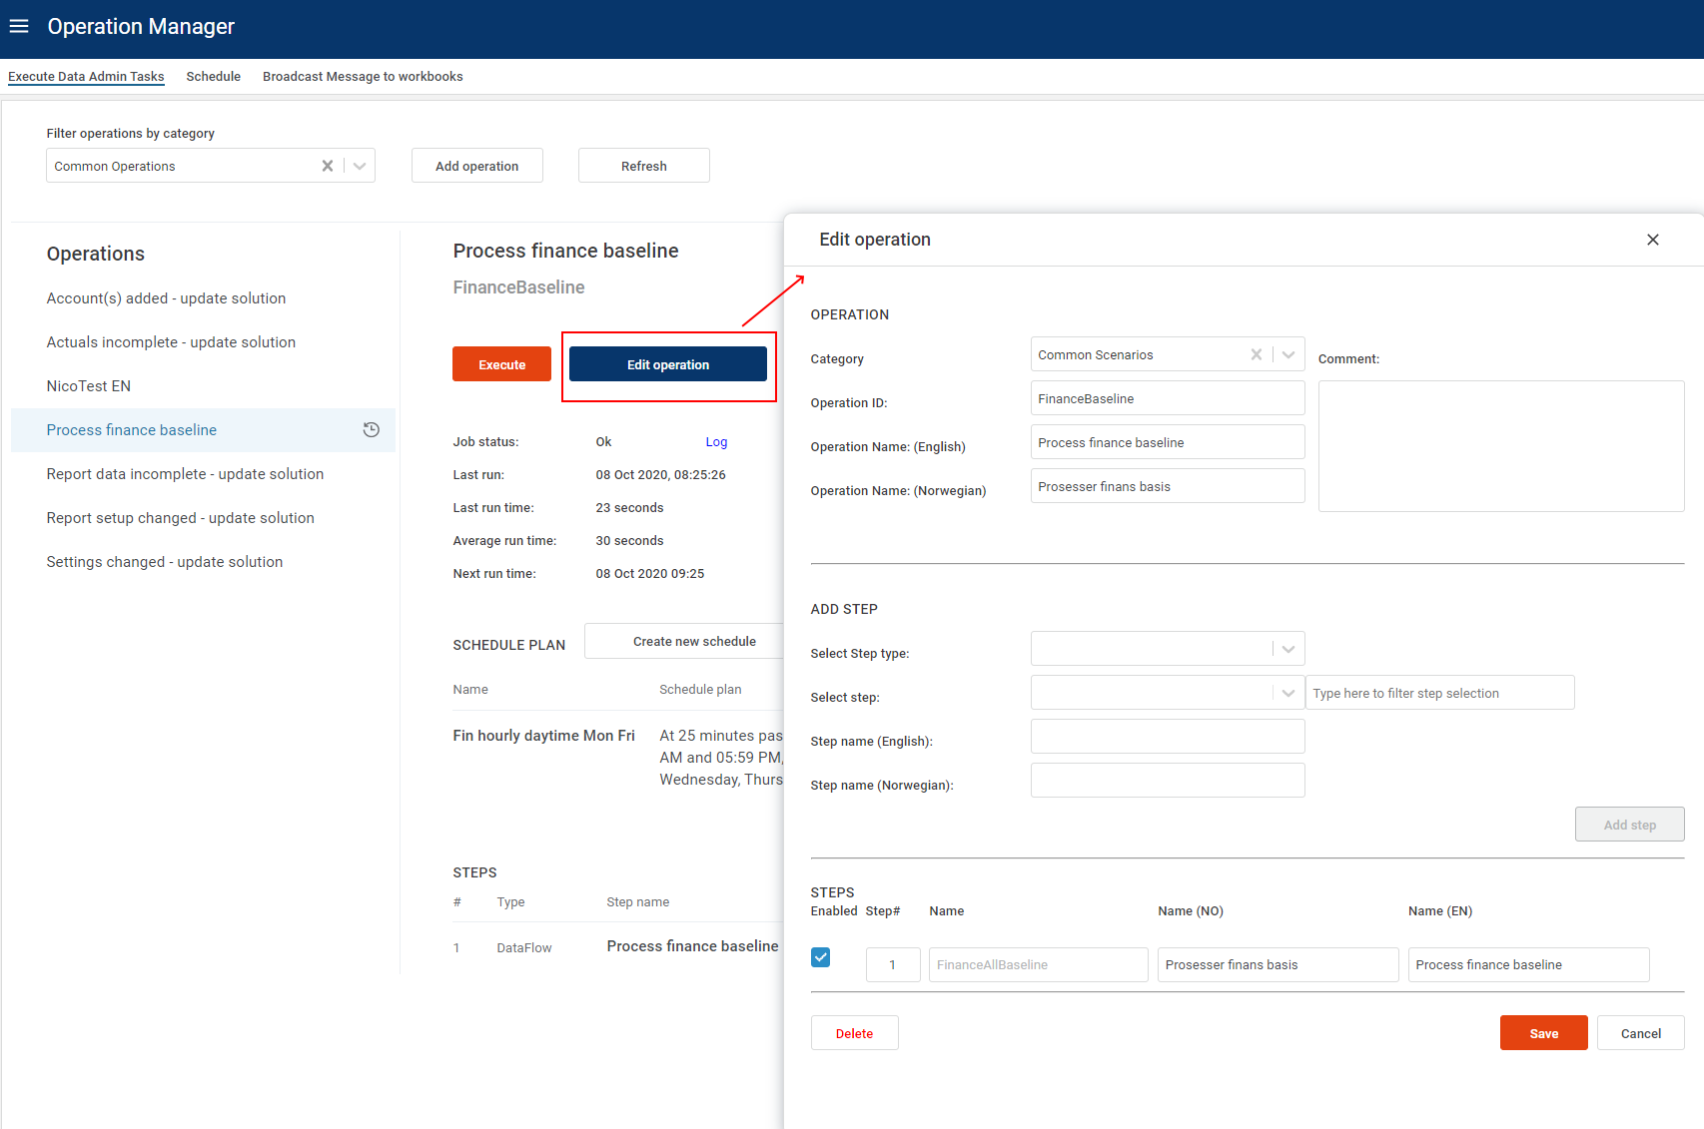Click the run history icon beside Process finance baseline
The image size is (1704, 1129).
[x=371, y=429]
